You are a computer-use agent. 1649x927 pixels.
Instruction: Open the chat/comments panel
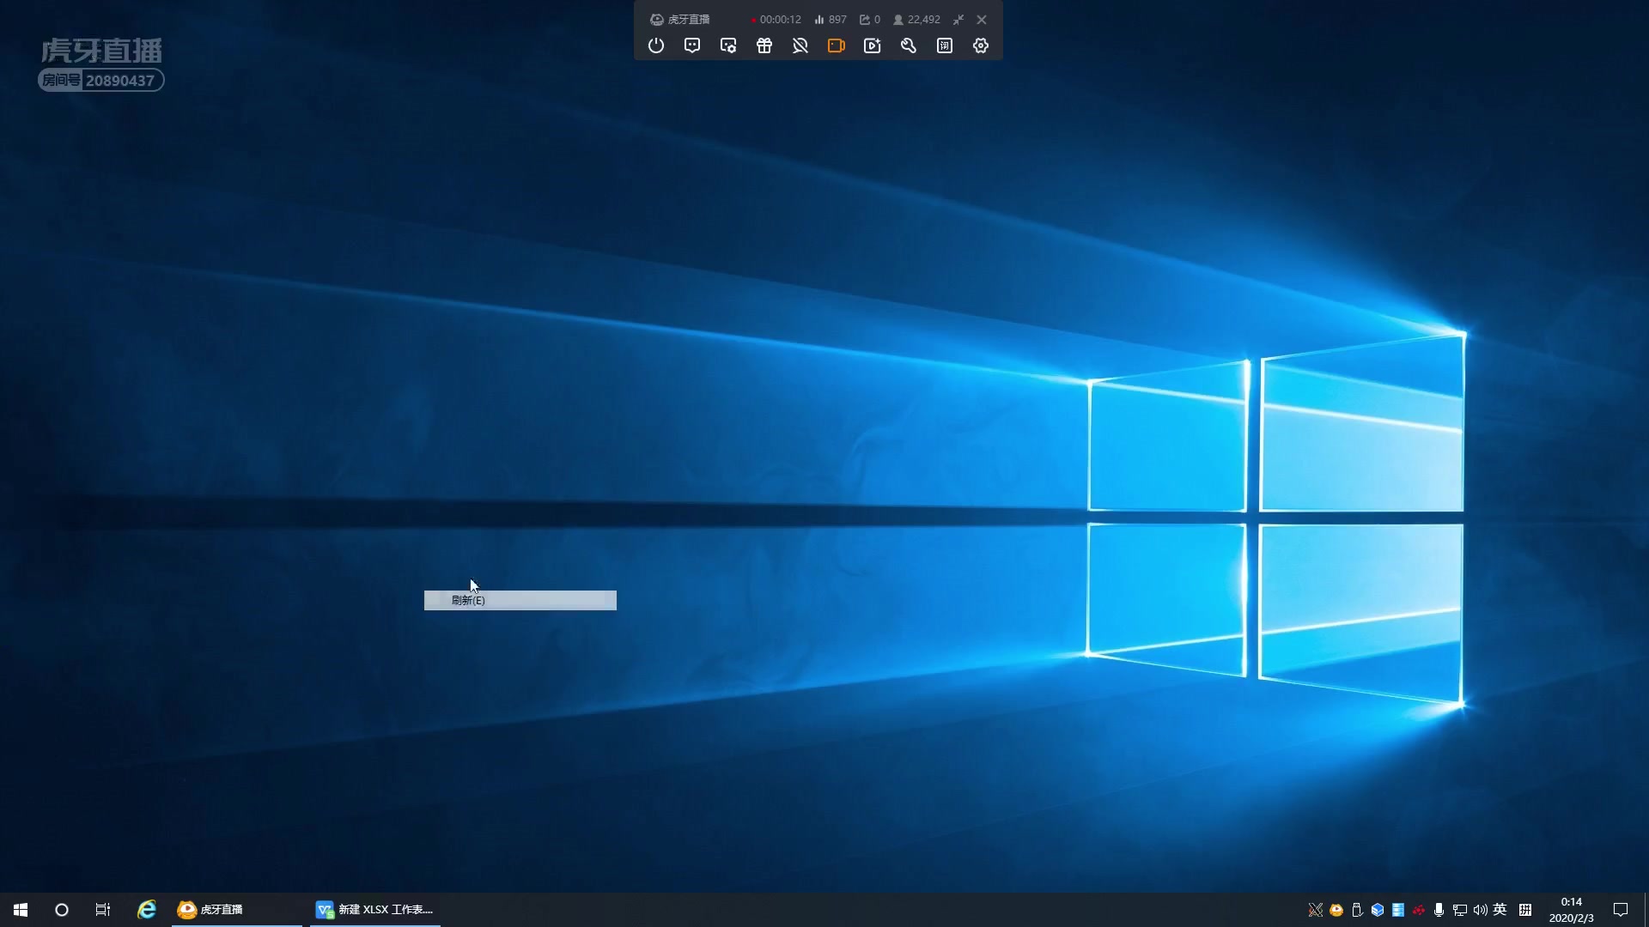(691, 45)
